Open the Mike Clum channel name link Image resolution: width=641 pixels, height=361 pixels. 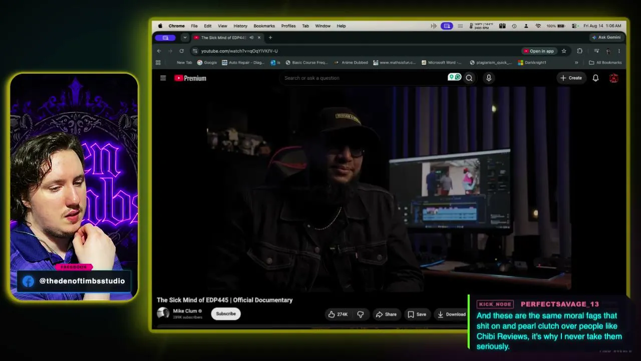coord(185,311)
